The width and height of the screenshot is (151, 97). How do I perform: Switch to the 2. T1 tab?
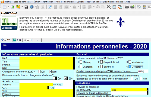coord(17,40)
